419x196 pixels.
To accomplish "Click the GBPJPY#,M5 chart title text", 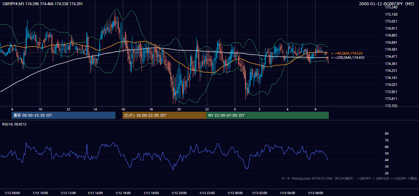I will (x=43, y=3).
